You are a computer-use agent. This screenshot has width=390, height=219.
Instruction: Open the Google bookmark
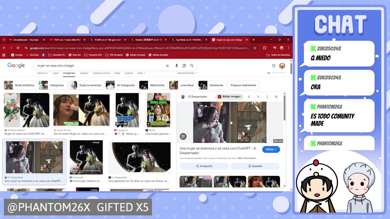click(17, 55)
